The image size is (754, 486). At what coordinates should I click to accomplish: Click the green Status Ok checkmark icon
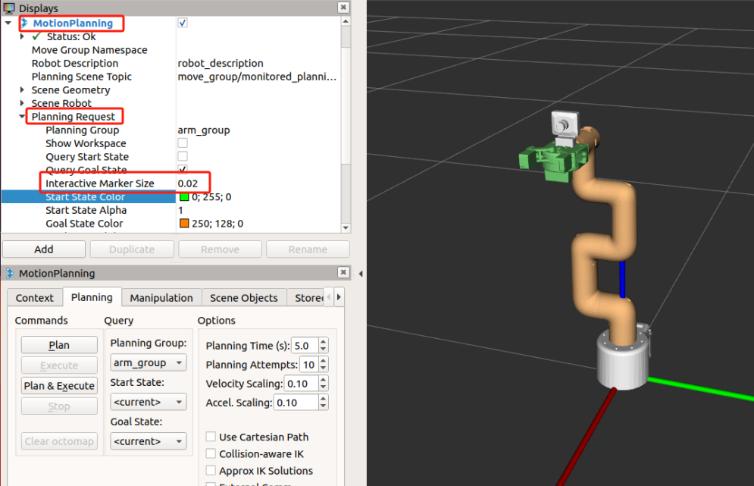36,36
